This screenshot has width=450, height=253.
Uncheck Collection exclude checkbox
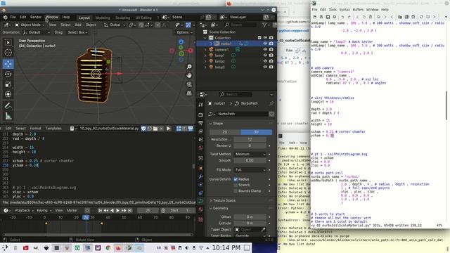259,37
